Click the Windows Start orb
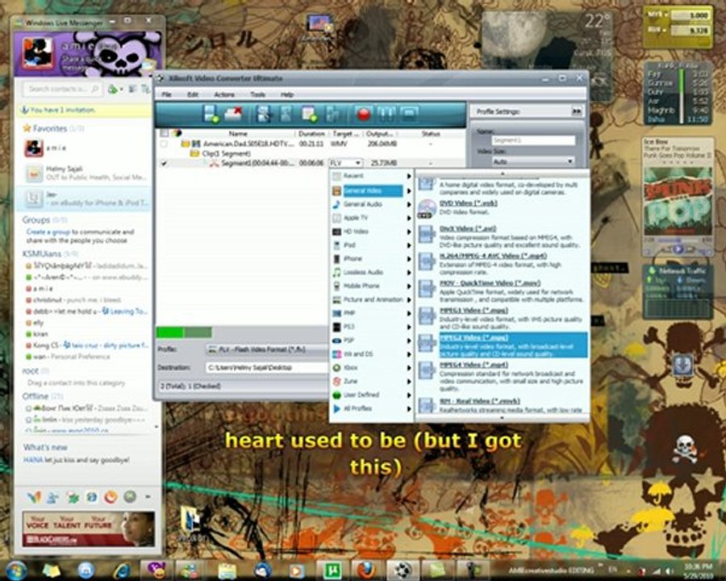This screenshot has width=726, height=581. pos(16,571)
